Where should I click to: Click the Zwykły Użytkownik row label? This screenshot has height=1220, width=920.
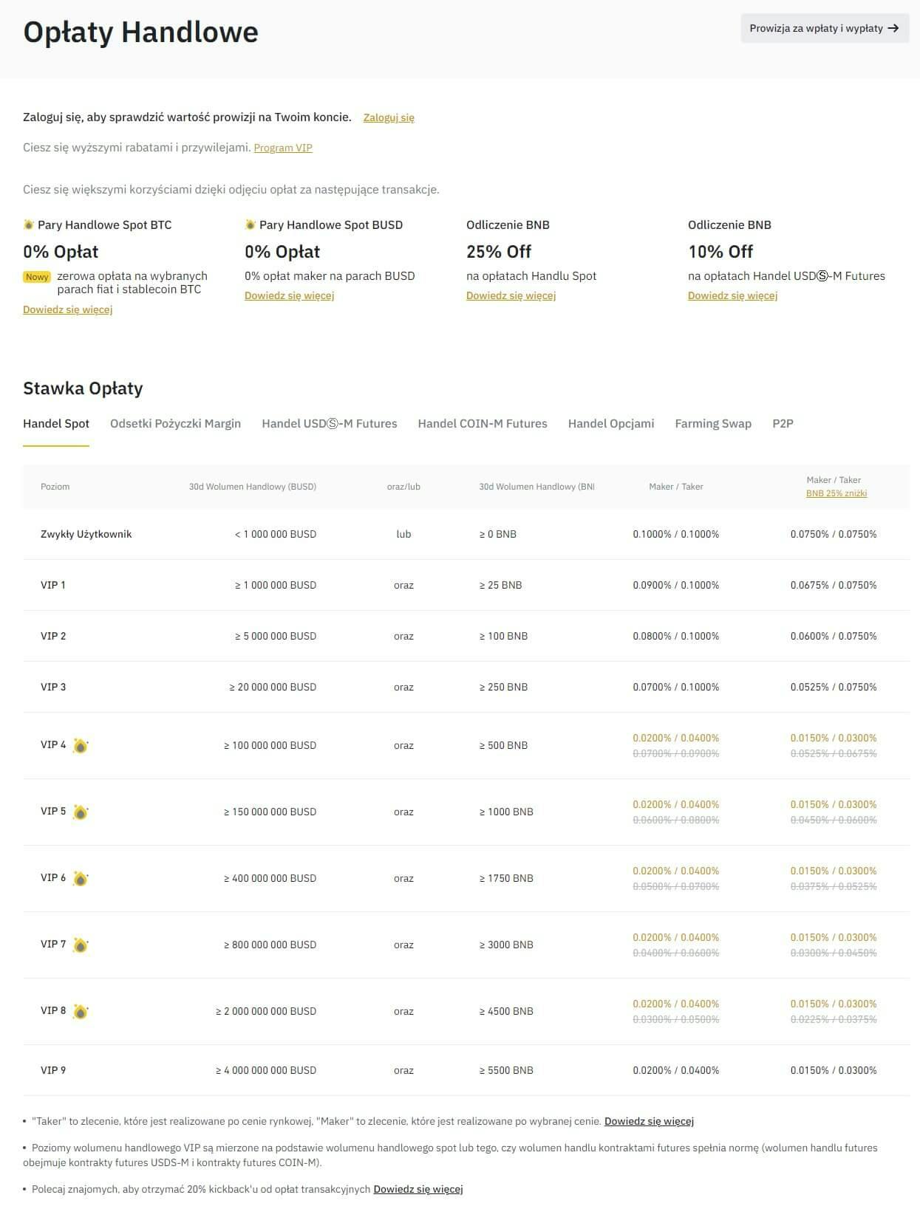86,534
